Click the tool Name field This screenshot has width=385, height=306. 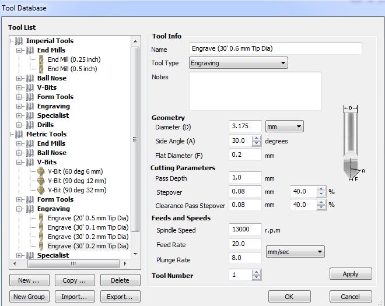pos(275,48)
